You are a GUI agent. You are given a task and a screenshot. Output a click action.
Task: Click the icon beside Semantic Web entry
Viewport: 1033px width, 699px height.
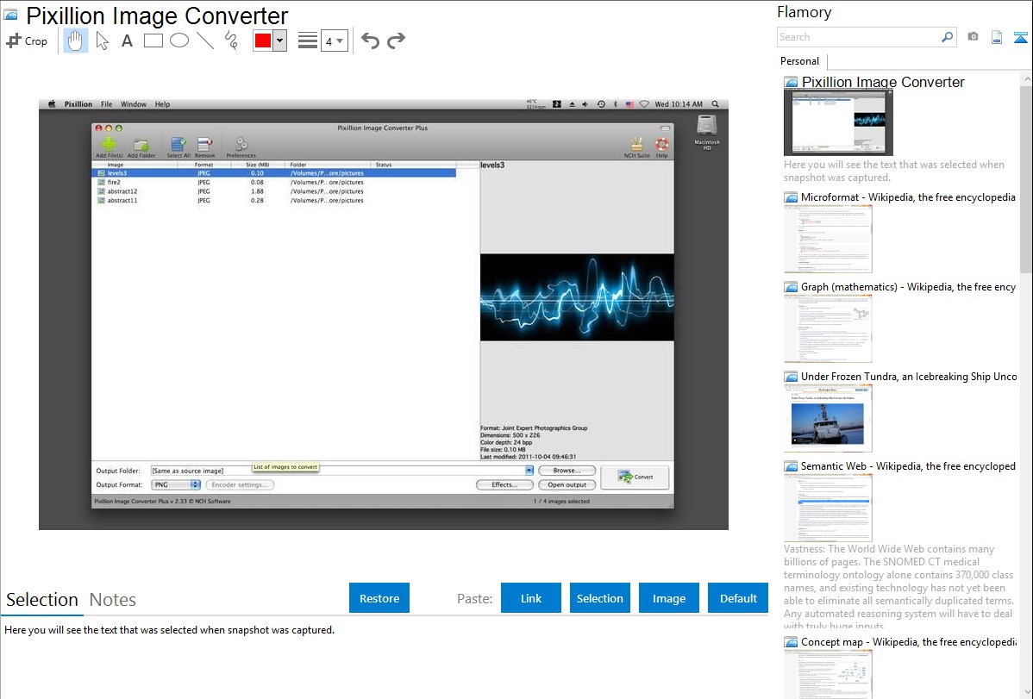(791, 465)
